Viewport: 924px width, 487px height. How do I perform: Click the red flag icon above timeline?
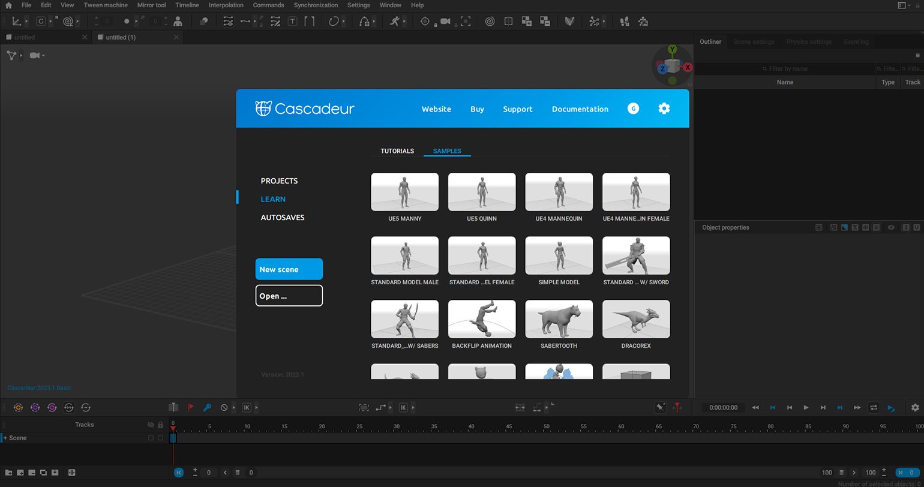(190, 407)
